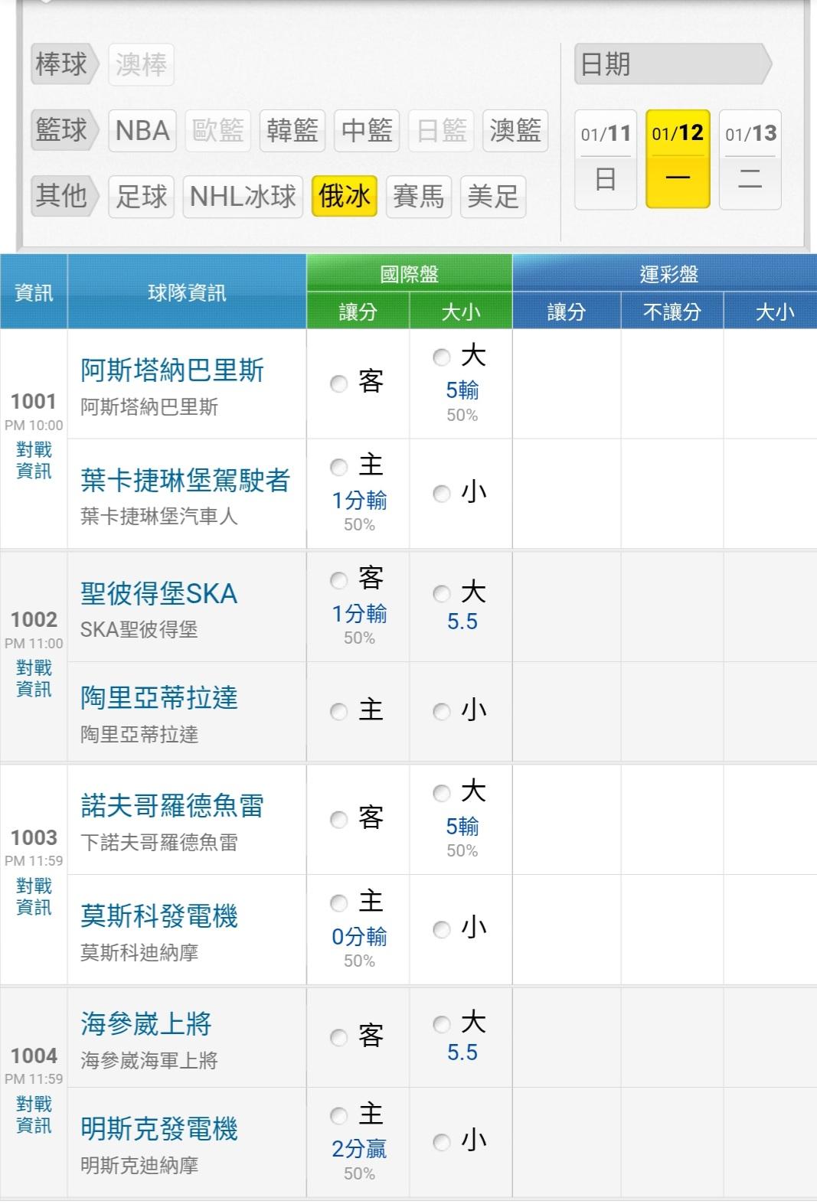
Task: Pick the 01/11 Sunday date
Action: (x=605, y=159)
